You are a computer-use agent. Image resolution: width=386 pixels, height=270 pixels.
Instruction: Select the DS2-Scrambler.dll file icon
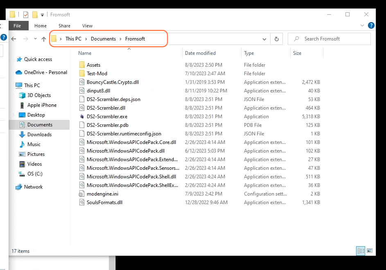click(x=82, y=108)
